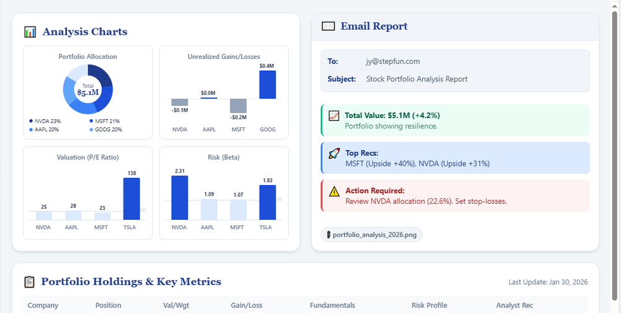Image resolution: width=621 pixels, height=313 pixels.
Task: Open the portfolio_analysis_2026.png attachment
Action: [x=371, y=235]
